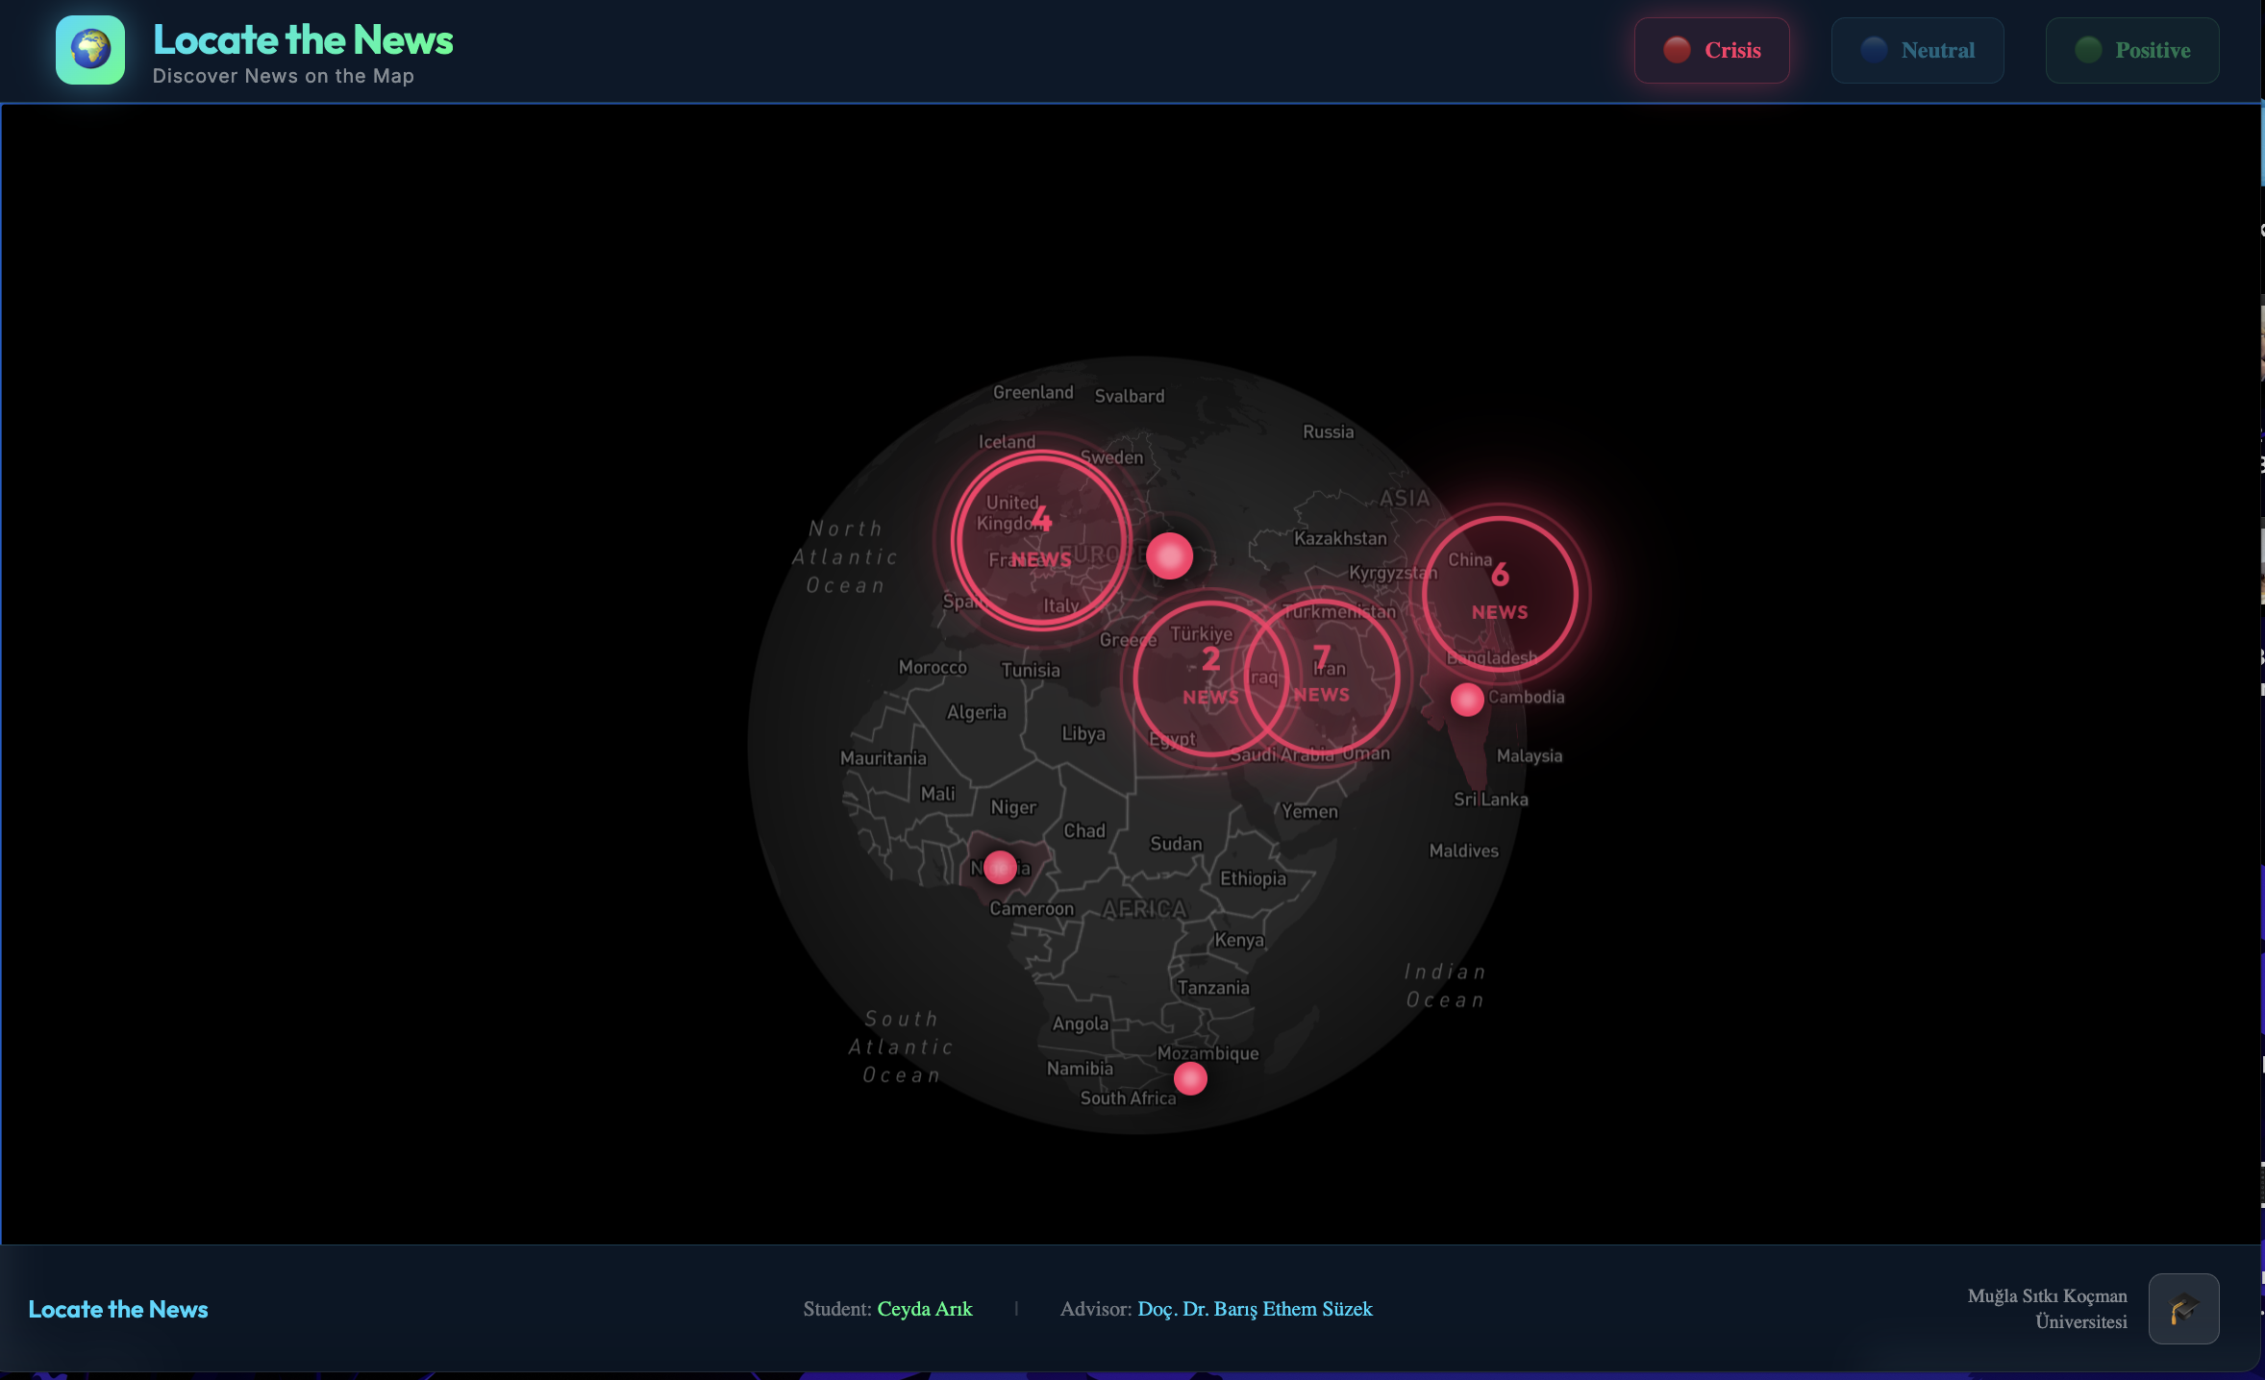Click the Discover News on the Map subtitle

pyautogui.click(x=284, y=76)
